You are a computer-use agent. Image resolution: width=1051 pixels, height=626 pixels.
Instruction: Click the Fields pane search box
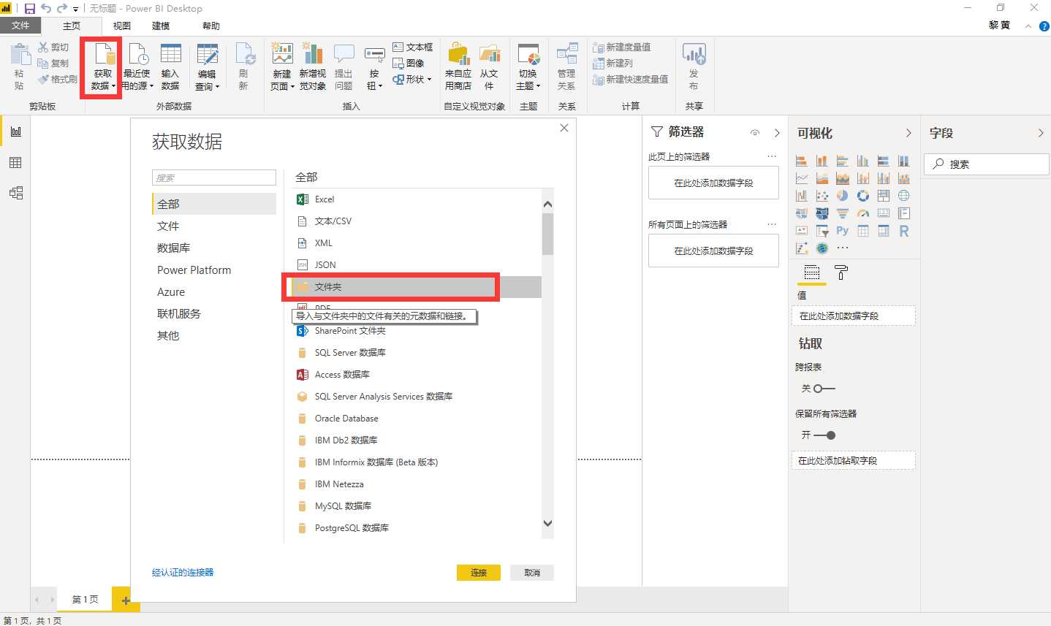pyautogui.click(x=987, y=164)
